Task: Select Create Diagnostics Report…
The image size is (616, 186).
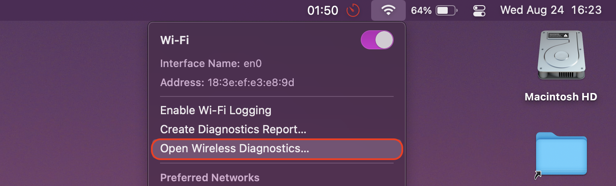Action: [233, 129]
